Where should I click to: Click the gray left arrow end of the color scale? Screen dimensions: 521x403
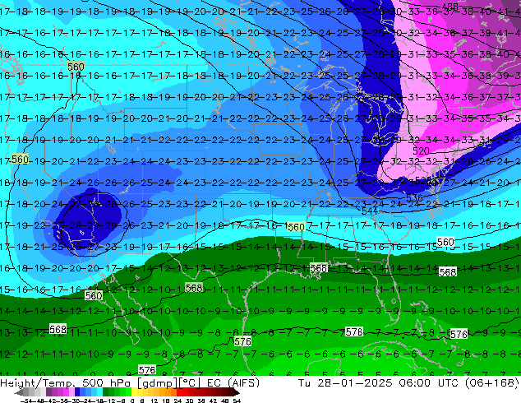click(18, 392)
